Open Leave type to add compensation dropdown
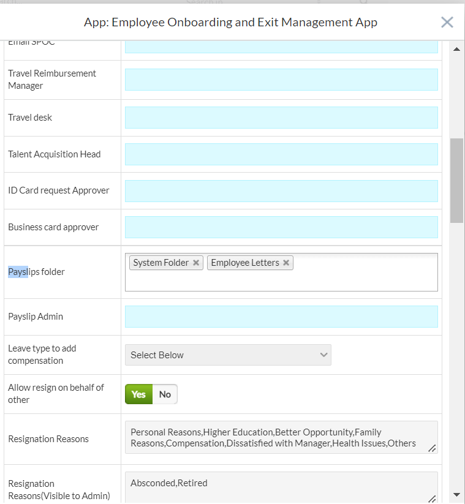This screenshot has height=504, width=465. click(228, 355)
